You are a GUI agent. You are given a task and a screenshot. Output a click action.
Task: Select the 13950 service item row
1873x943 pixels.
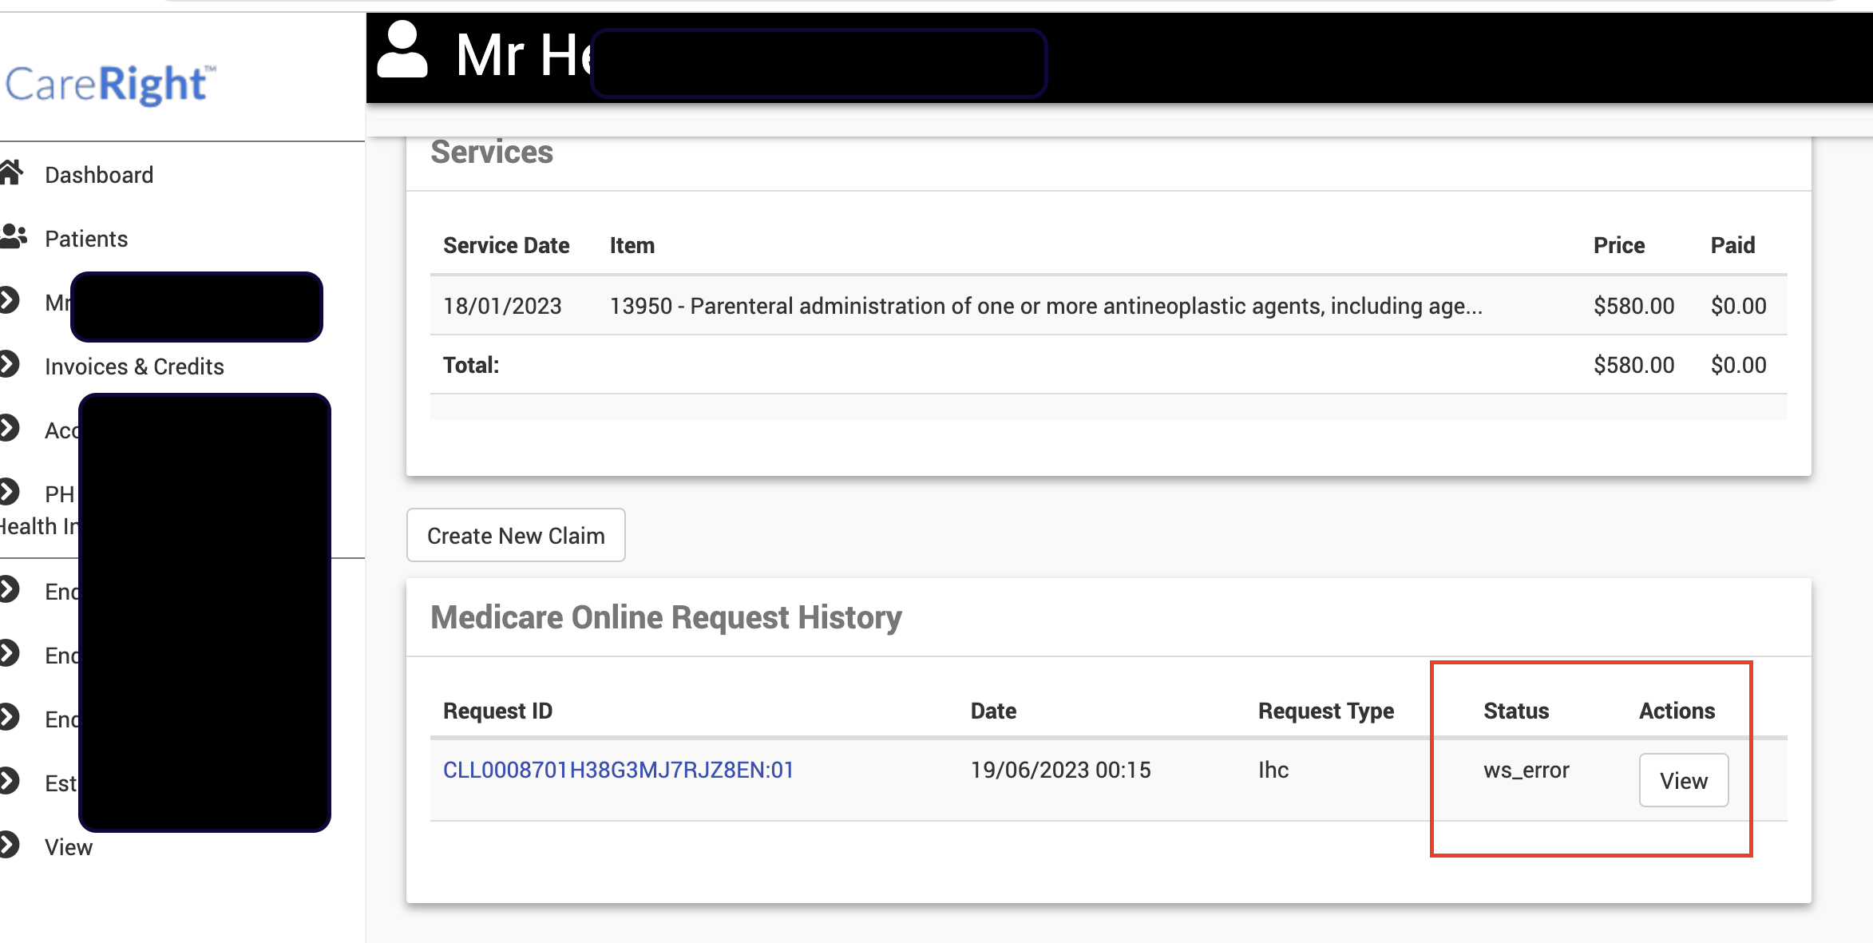click(1045, 306)
